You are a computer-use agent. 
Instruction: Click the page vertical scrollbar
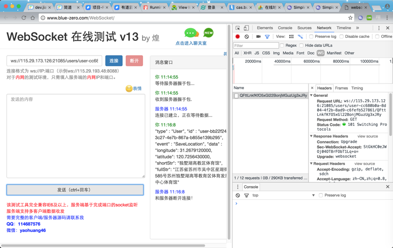229,132
